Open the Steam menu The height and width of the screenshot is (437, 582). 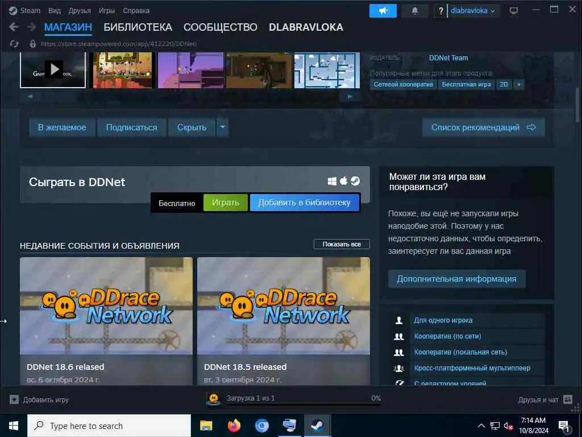(30, 10)
